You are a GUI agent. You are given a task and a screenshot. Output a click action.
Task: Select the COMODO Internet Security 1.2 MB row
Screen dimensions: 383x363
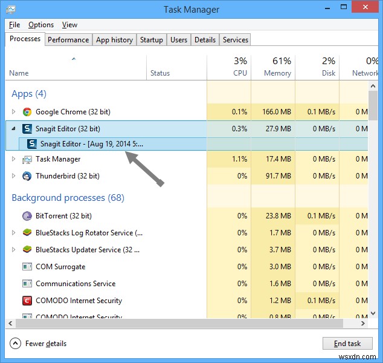(187, 300)
